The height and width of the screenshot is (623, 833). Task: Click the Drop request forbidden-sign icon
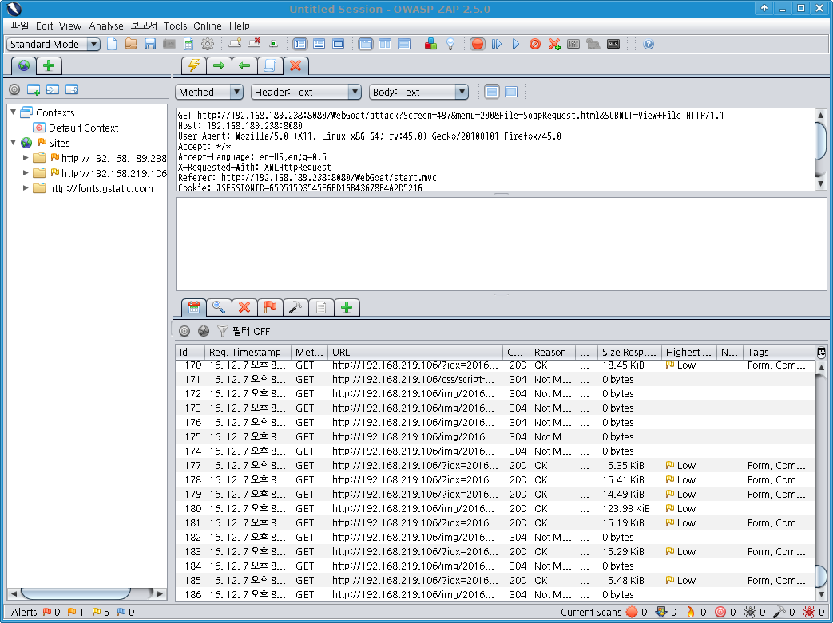pyautogui.click(x=535, y=44)
